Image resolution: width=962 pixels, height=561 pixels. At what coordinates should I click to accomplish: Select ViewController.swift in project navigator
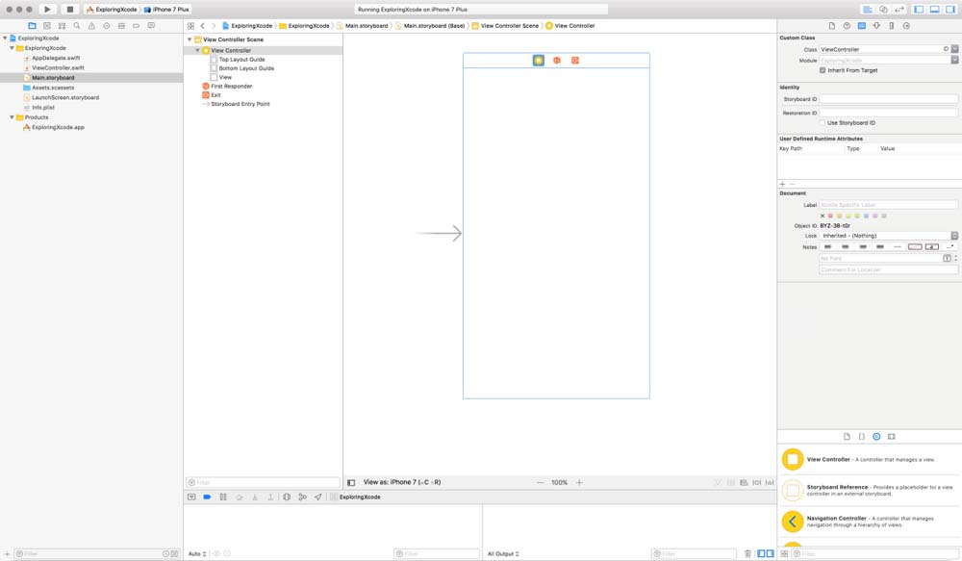click(x=58, y=68)
